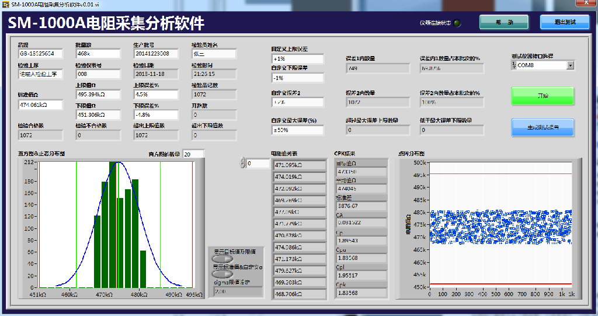This screenshot has width=598, height=316.
Task: Click the instrument connection status LED
Action: point(457,23)
